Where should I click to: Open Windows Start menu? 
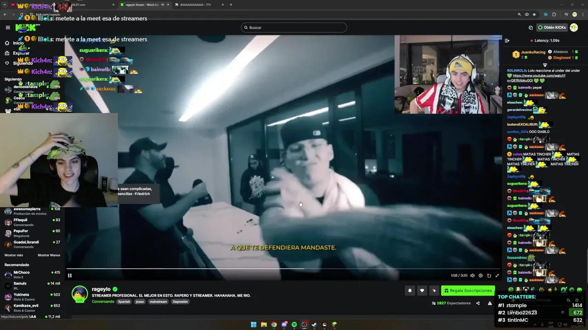tap(254, 324)
